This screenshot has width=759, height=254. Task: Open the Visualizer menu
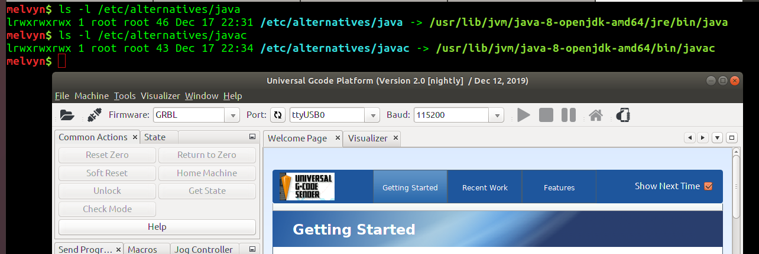tap(160, 95)
